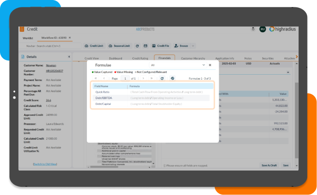Refresh the Formulae list
Viewport: 317px width, 195px height.
click(x=162, y=78)
